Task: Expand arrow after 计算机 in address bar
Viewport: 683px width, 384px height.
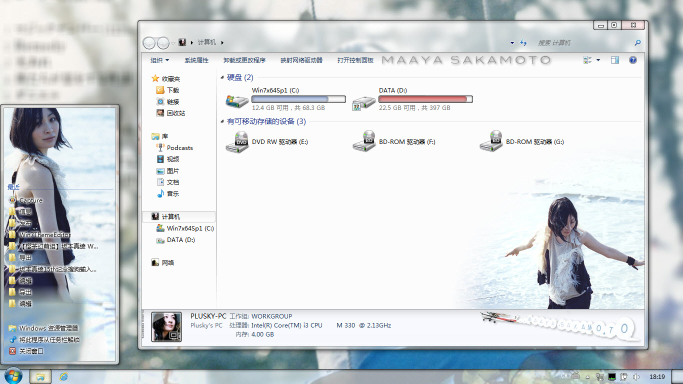Action: (222, 42)
